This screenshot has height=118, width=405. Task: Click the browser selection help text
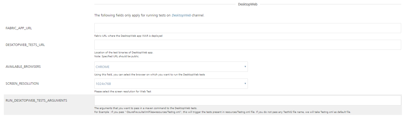[x=149, y=75]
